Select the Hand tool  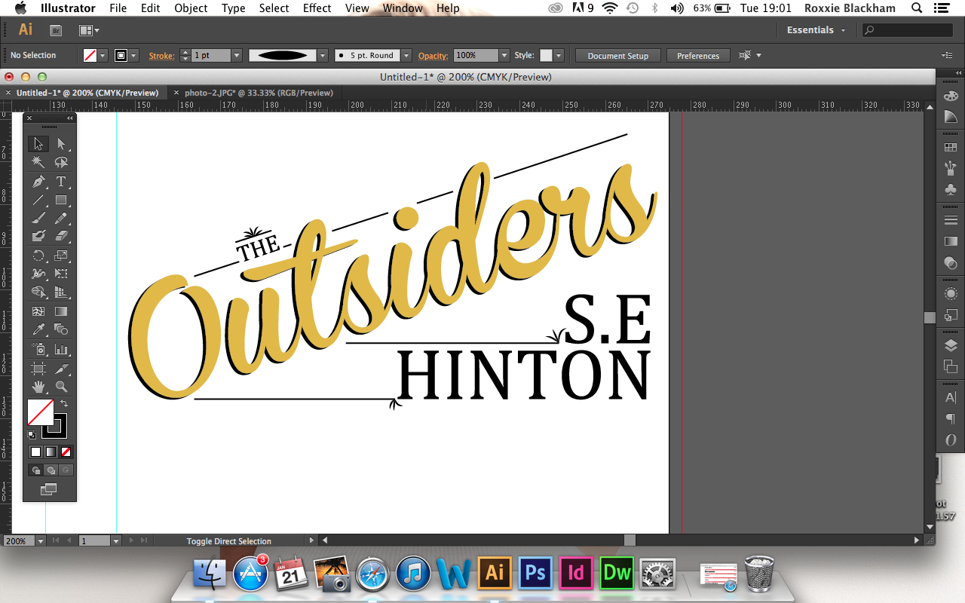click(38, 386)
